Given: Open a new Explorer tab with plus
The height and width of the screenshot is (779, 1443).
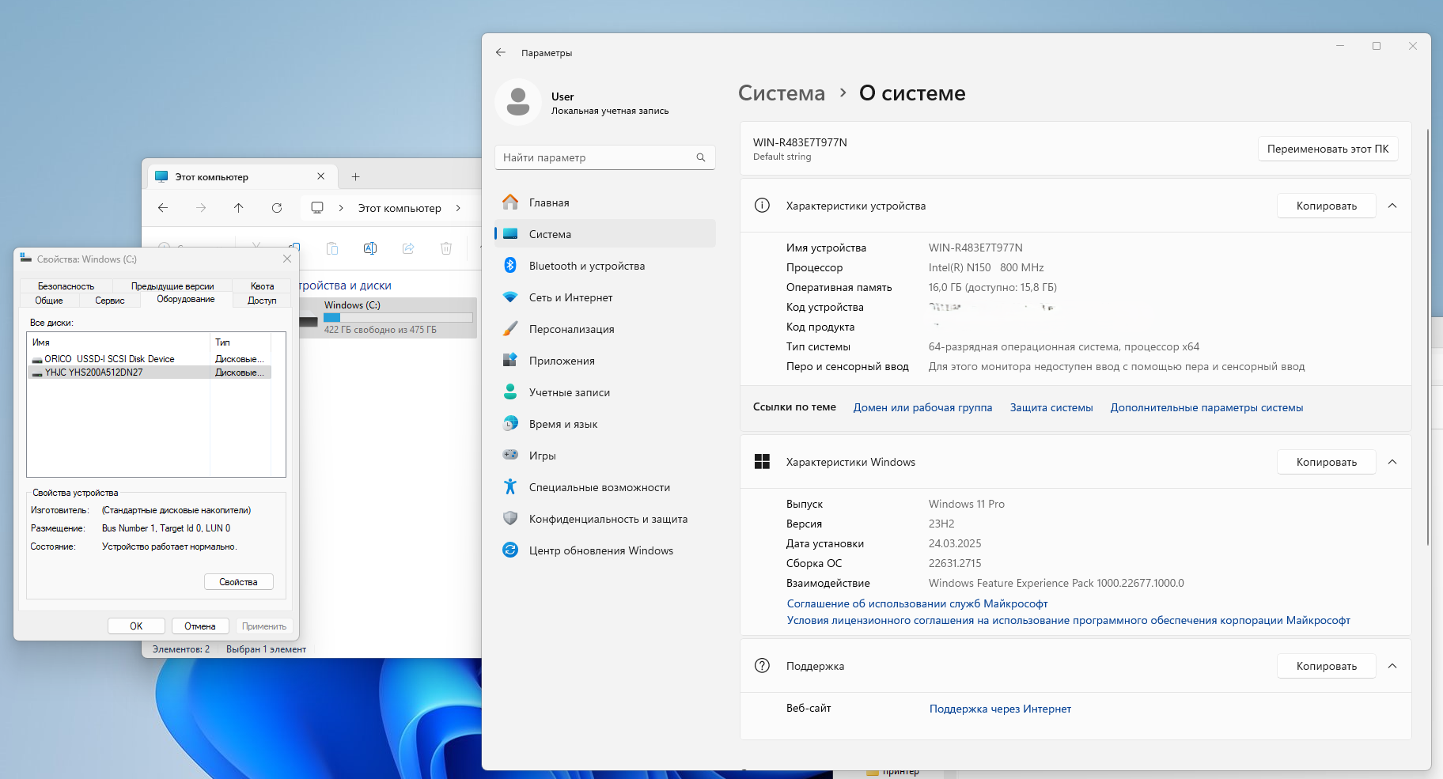Looking at the screenshot, I should pos(355,177).
